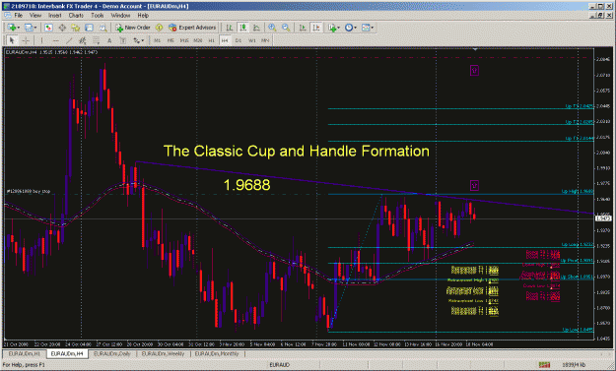Select the H4 timeframe button
Screen dimensions: 616x371
(x=225, y=40)
